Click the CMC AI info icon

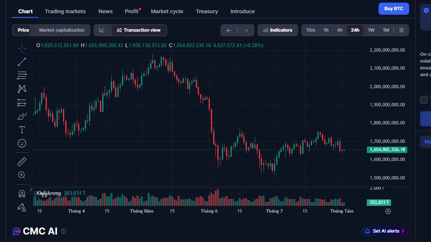63,231
